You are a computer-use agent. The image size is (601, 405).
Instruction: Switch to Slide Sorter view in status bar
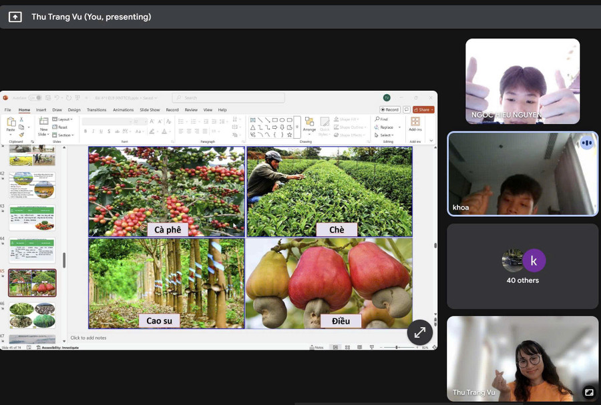(x=347, y=347)
